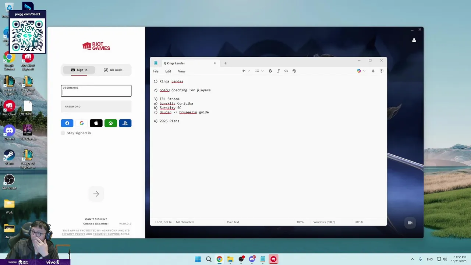The image size is (471, 265).
Task: Sign in with Google
Action: [82, 123]
